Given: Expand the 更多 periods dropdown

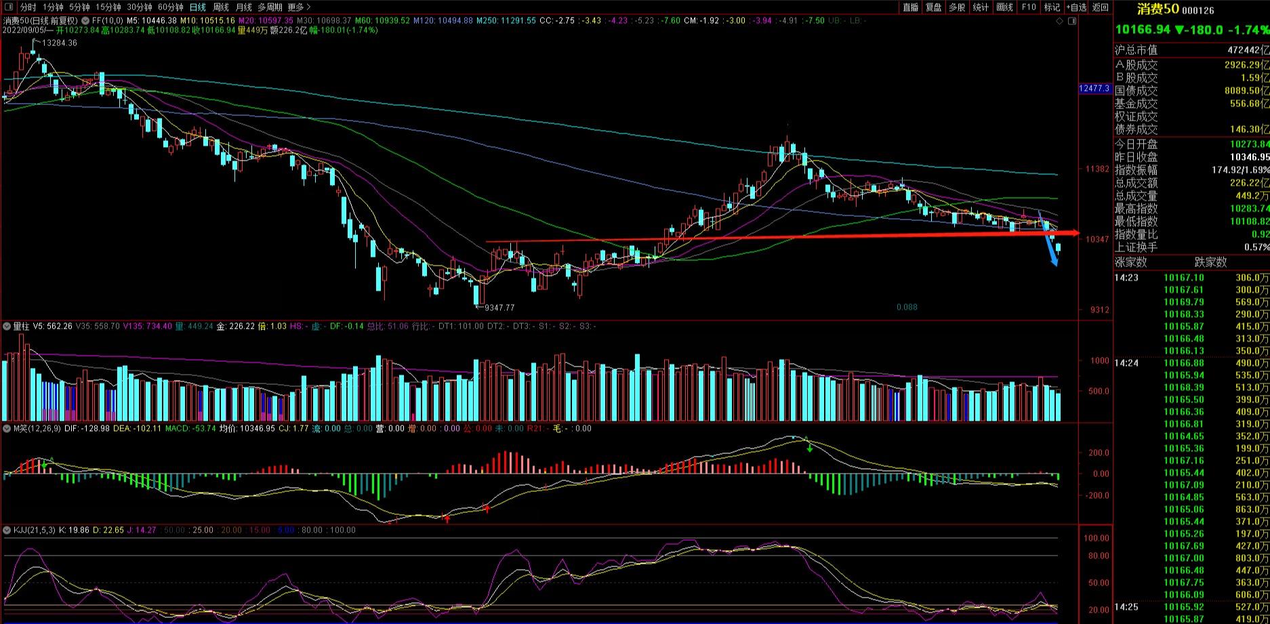Looking at the screenshot, I should click(x=299, y=7).
